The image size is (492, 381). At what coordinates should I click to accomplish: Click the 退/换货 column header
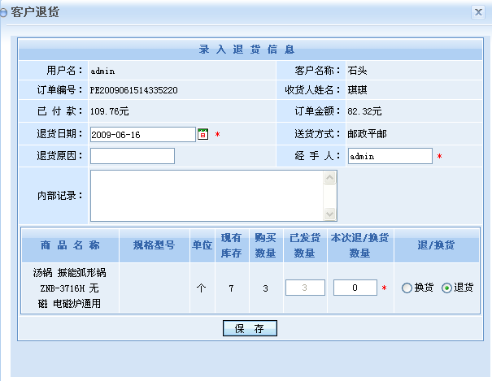(436, 245)
